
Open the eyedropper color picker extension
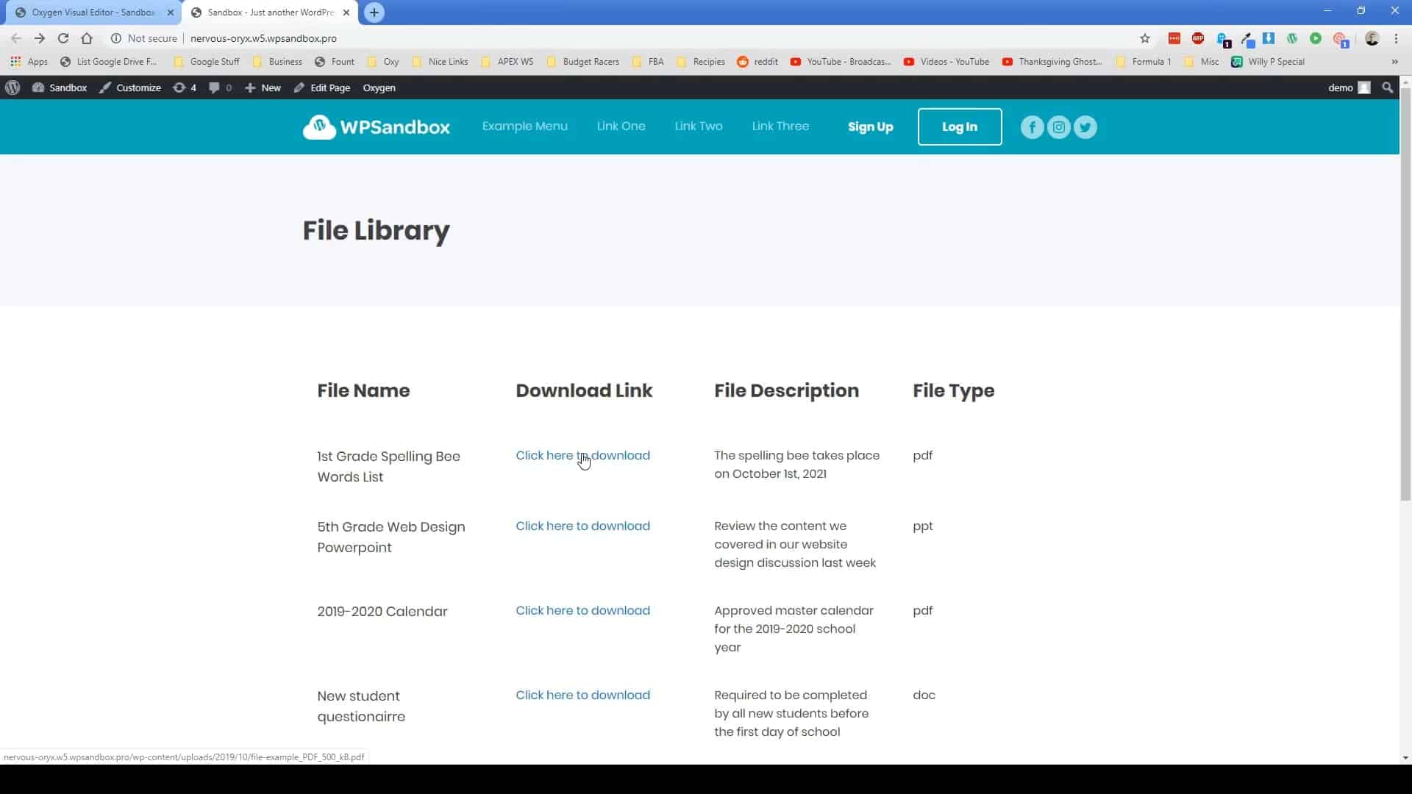(1247, 39)
